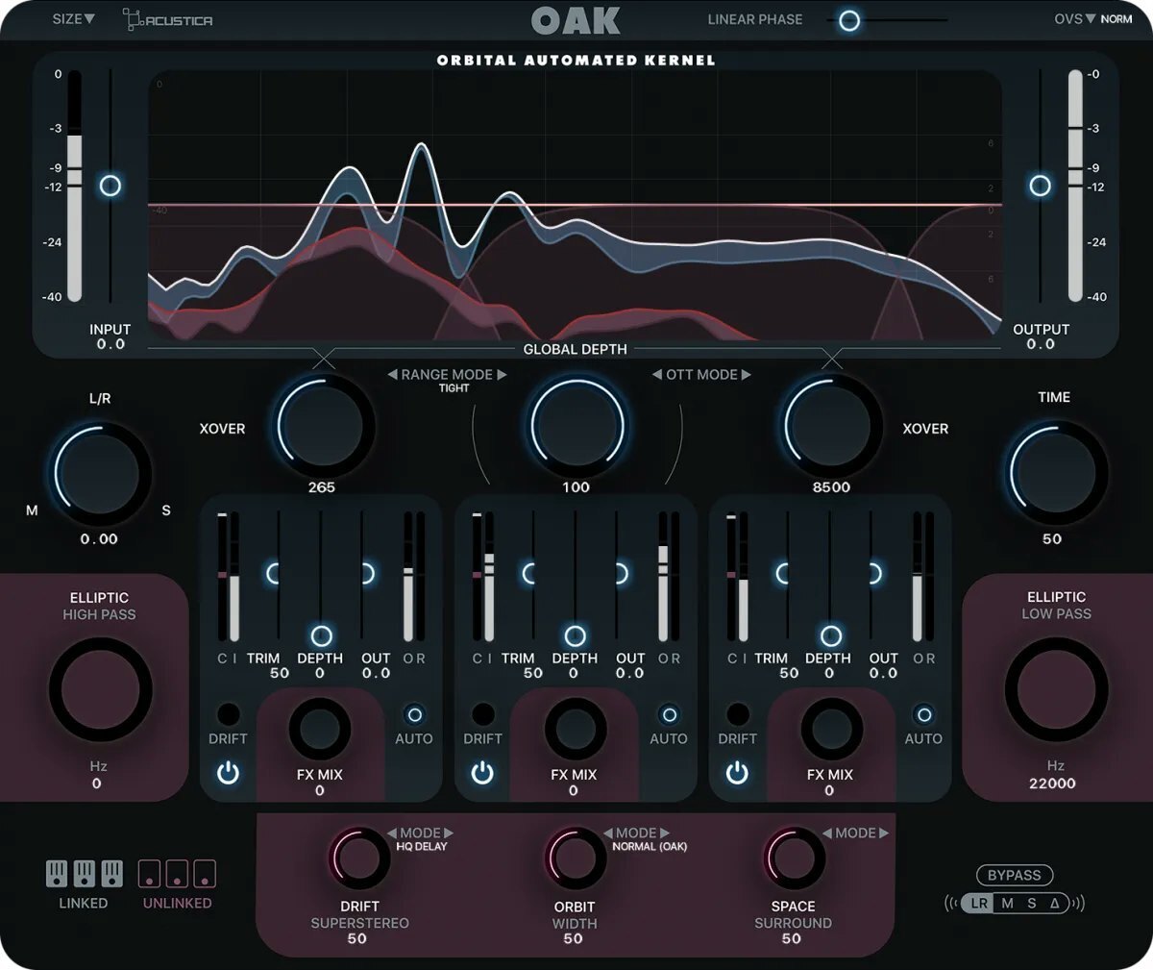Select previous SPACE mode with left arrow
1153x970 pixels.
pos(827,833)
